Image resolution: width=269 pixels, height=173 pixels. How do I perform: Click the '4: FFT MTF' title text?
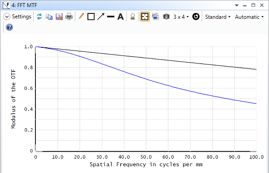pyautogui.click(x=24, y=5)
